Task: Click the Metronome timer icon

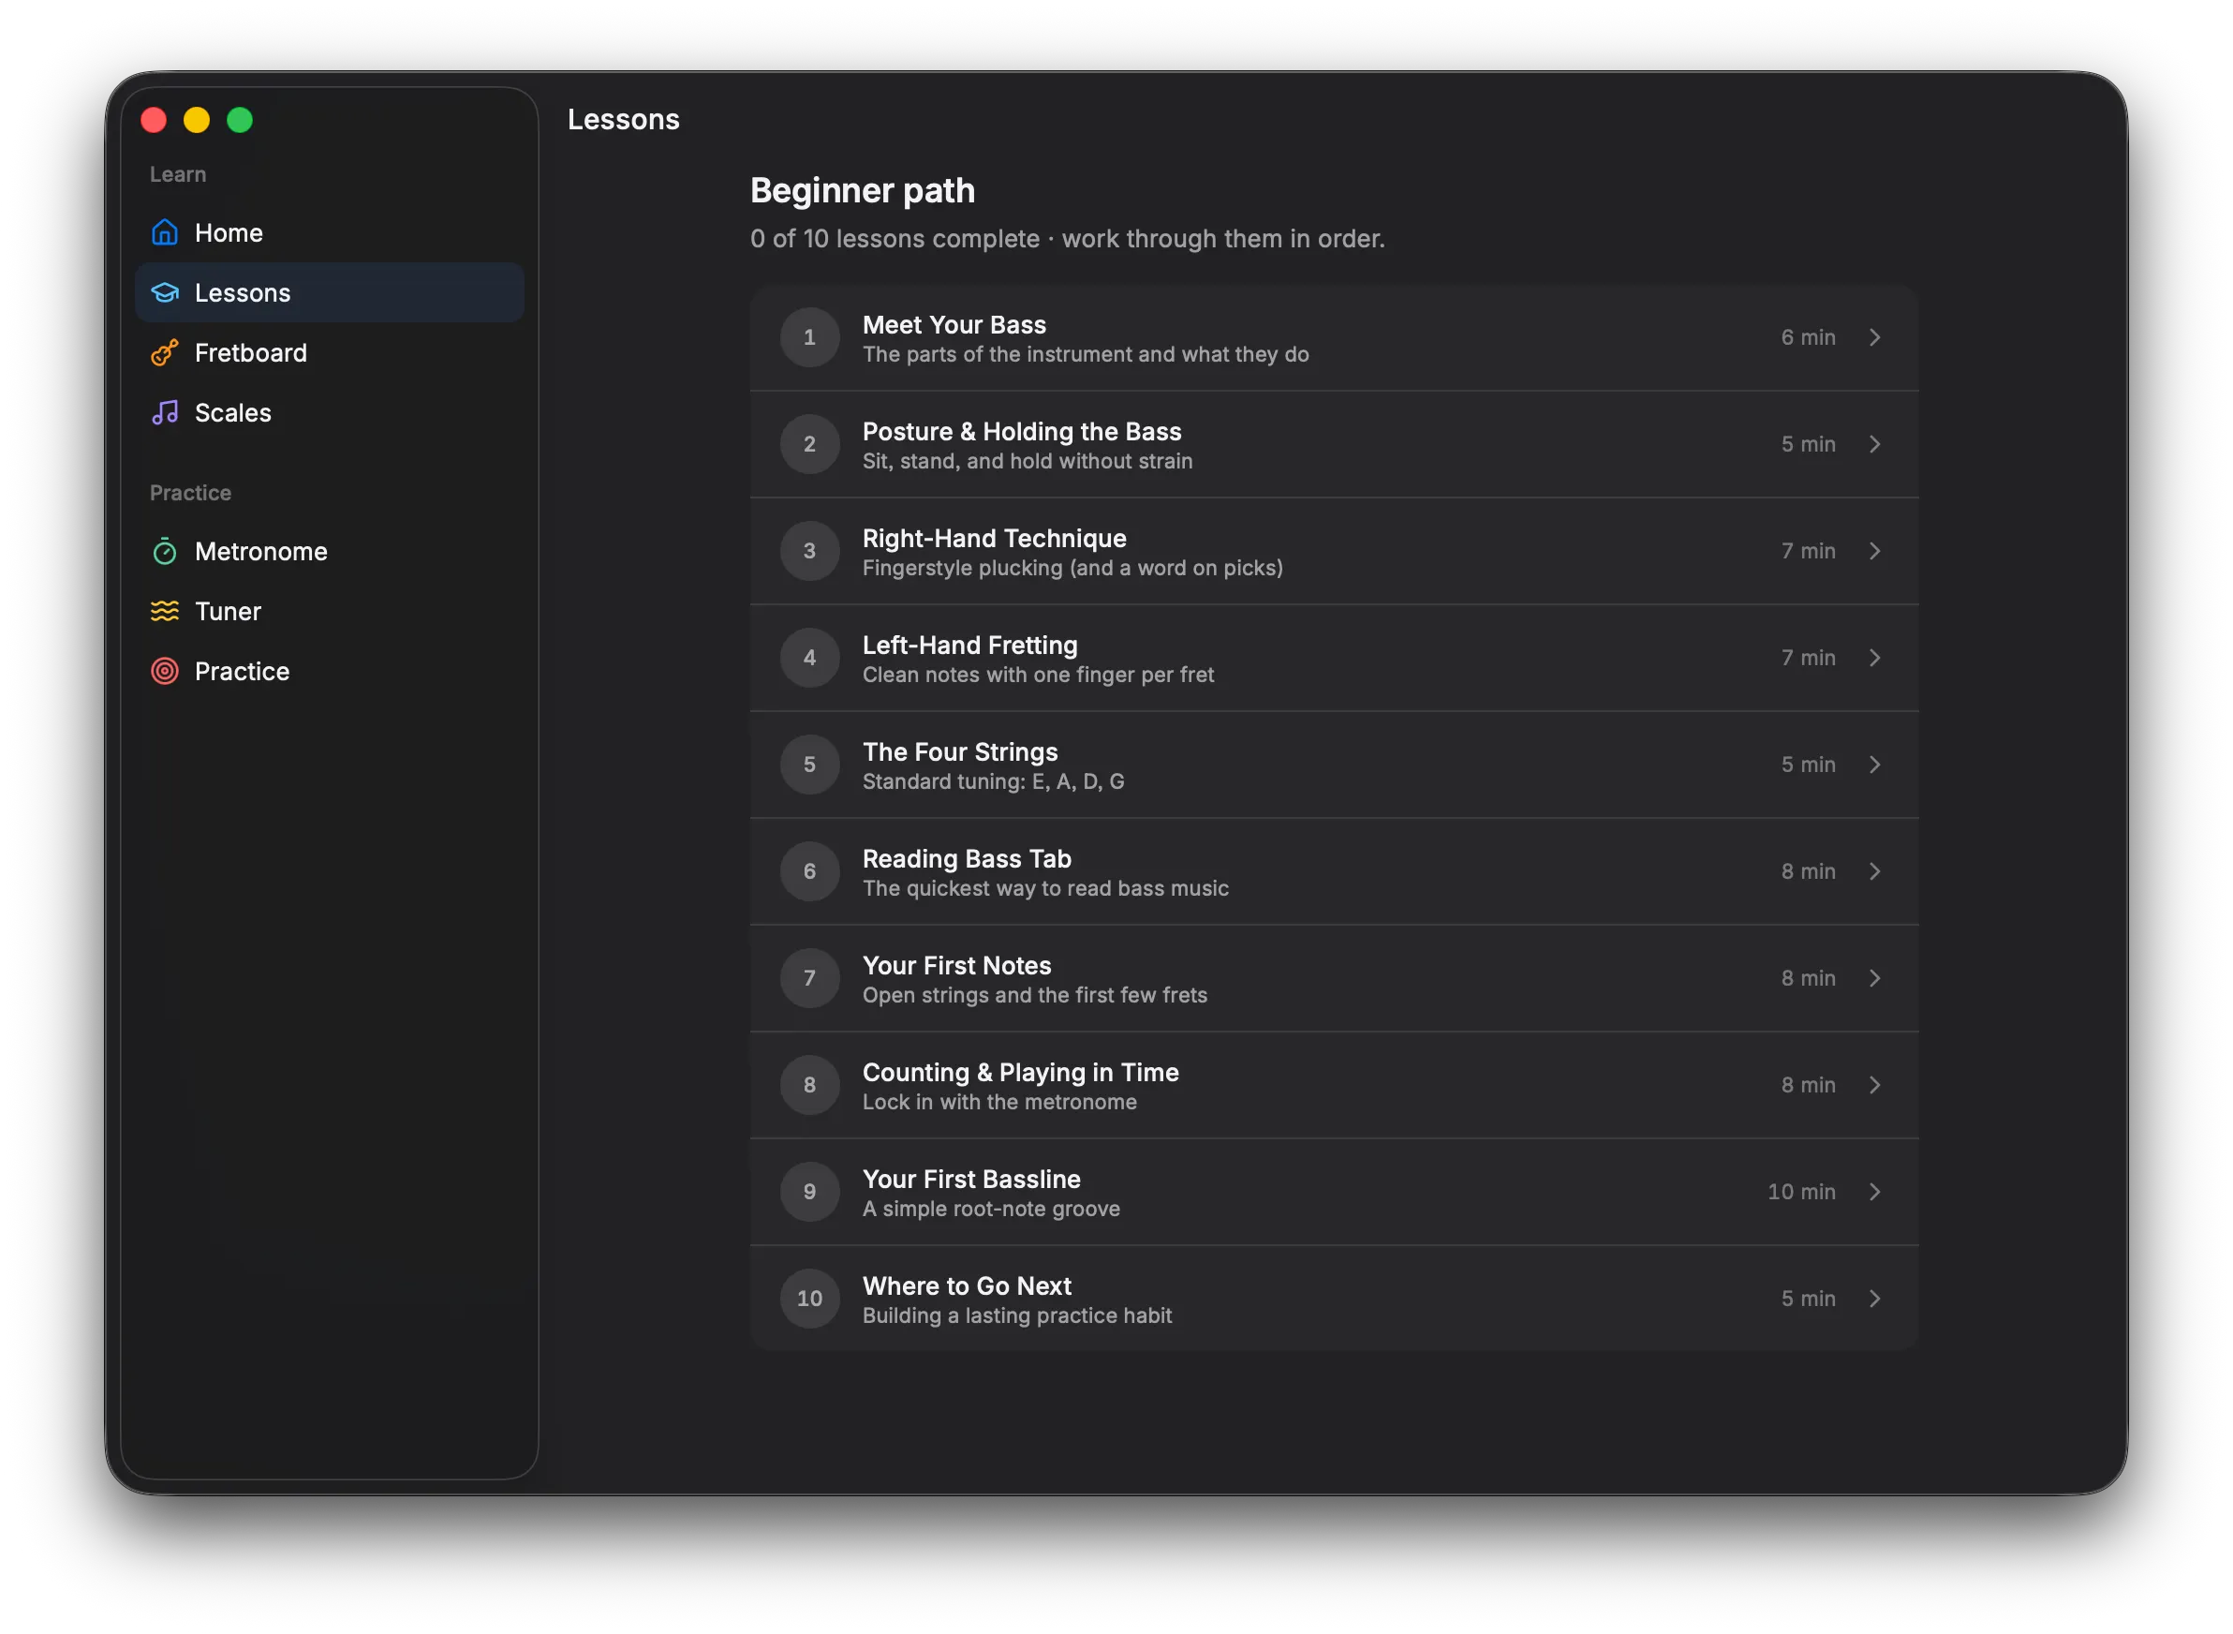Action: [x=164, y=551]
